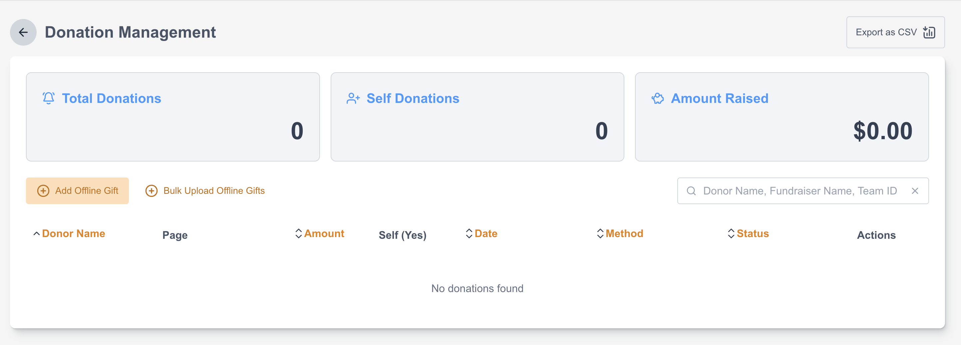The height and width of the screenshot is (345, 961).
Task: Click the Export as CSV chart icon
Action: [929, 32]
